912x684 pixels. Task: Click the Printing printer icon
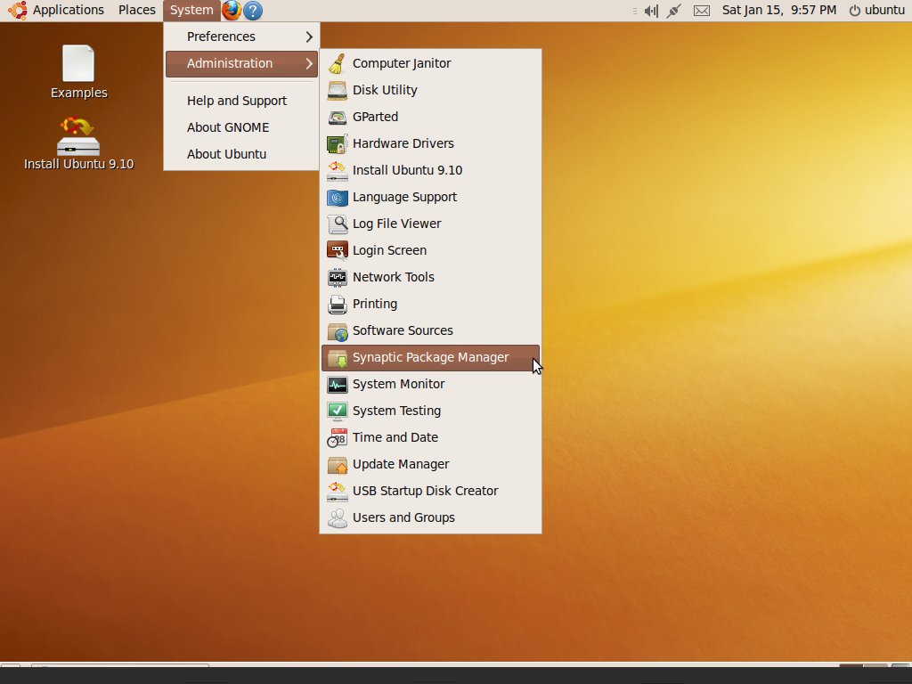click(x=337, y=305)
